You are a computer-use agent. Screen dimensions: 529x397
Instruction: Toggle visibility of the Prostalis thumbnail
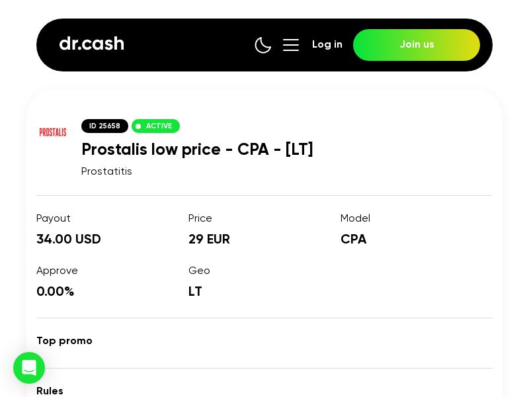(x=53, y=132)
